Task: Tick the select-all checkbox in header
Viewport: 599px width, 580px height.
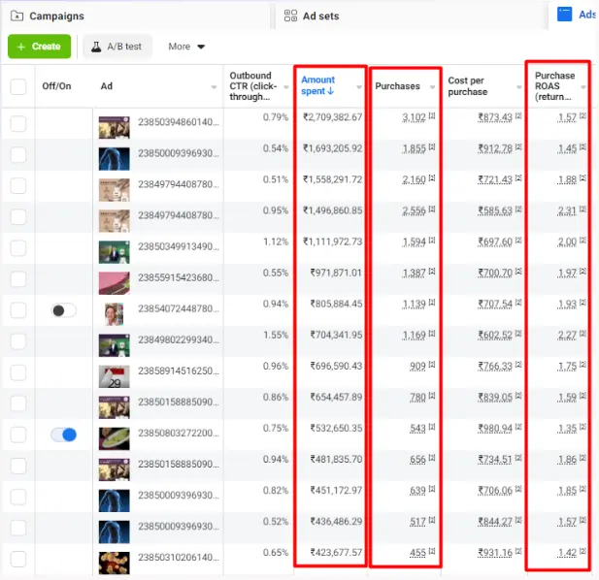Action: (x=18, y=86)
